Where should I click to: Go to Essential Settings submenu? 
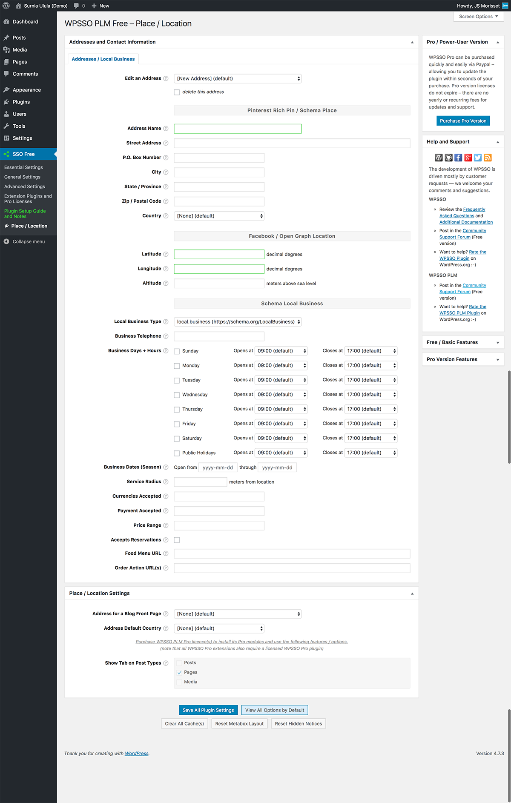23,167
